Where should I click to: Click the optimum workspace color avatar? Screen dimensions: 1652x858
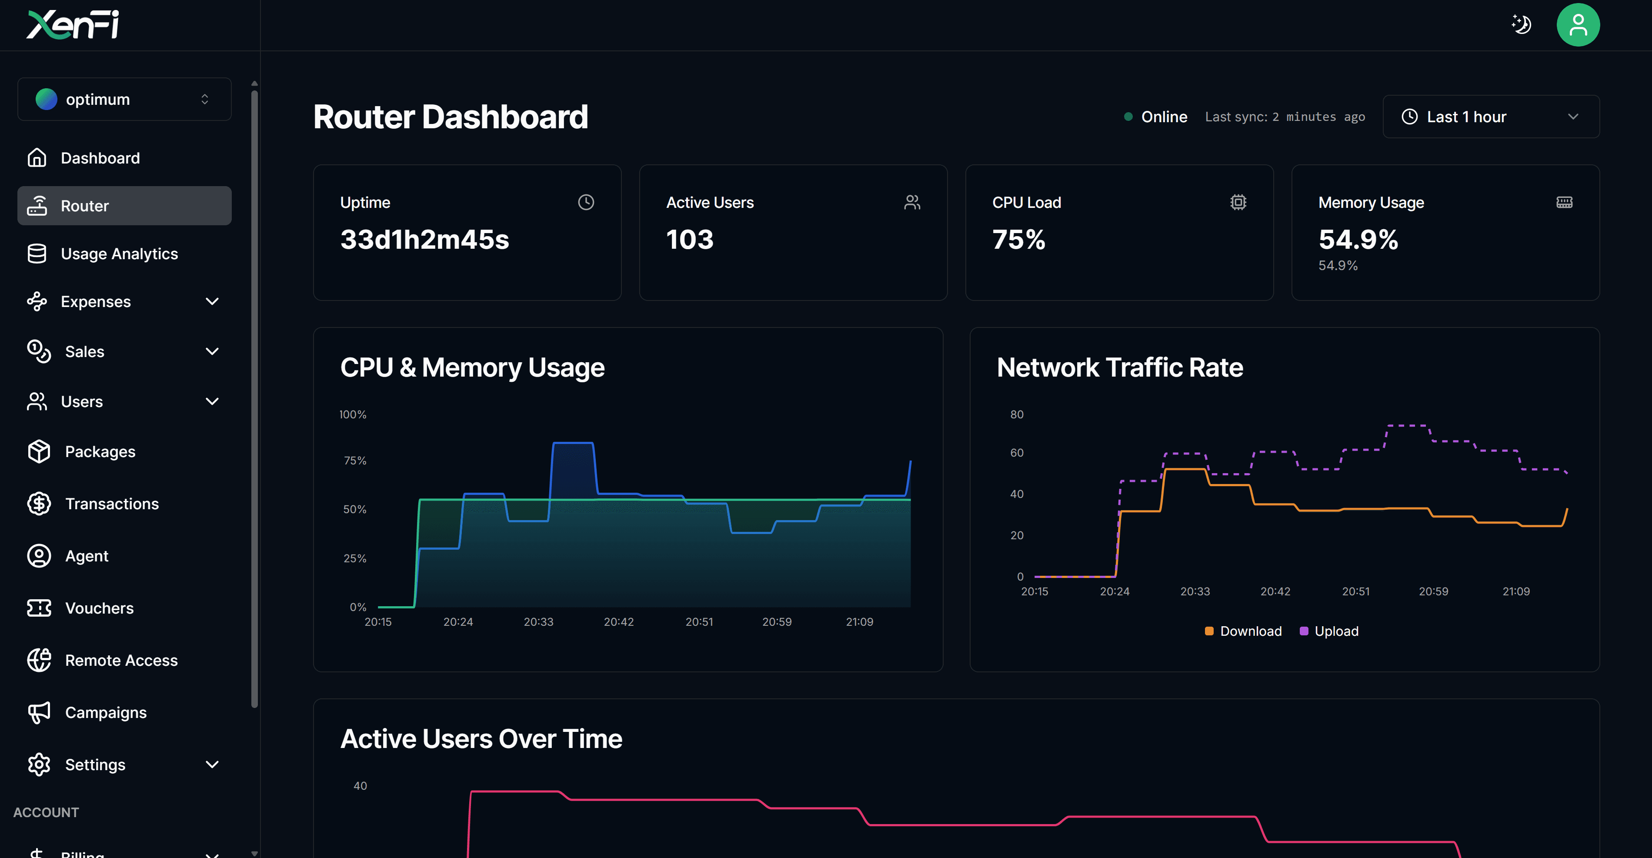pos(46,100)
